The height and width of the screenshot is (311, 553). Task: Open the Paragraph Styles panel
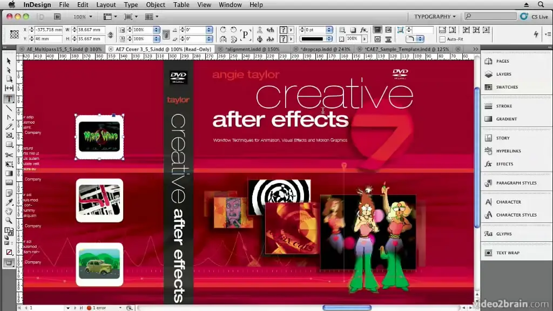(x=517, y=183)
